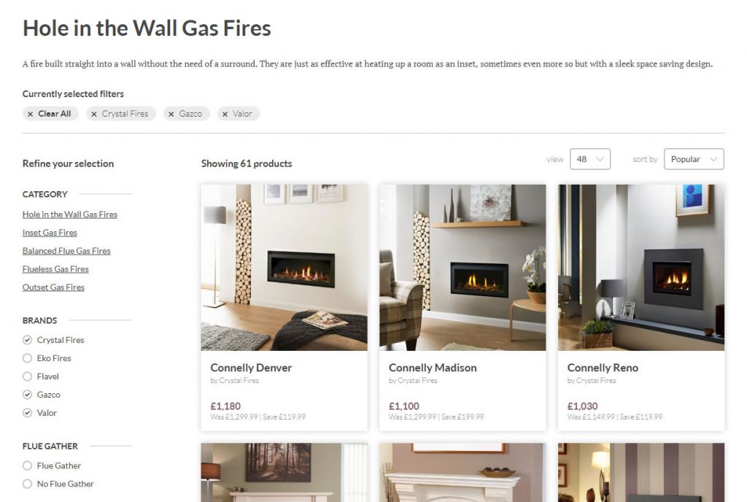Select the No Flue Gather option
The width and height of the screenshot is (747, 502).
pyautogui.click(x=27, y=484)
